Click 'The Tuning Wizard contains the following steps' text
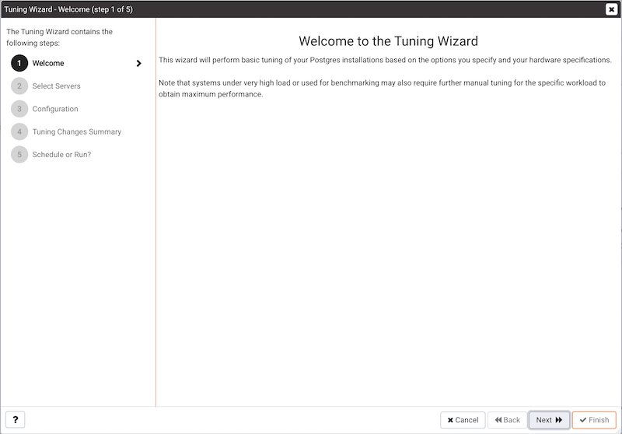Viewport: 622px width, 434px height. [60, 37]
